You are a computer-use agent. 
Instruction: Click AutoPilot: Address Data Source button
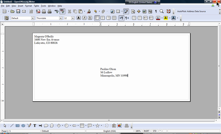192,11
